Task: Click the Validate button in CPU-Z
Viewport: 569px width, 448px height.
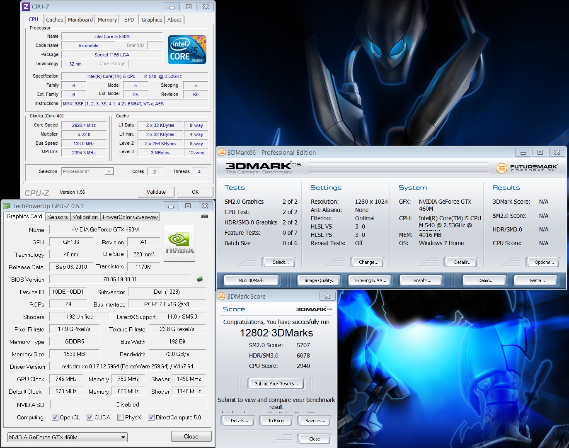Action: coord(156,192)
